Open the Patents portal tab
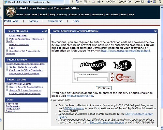This screenshot has width=163, height=130. [33, 21]
